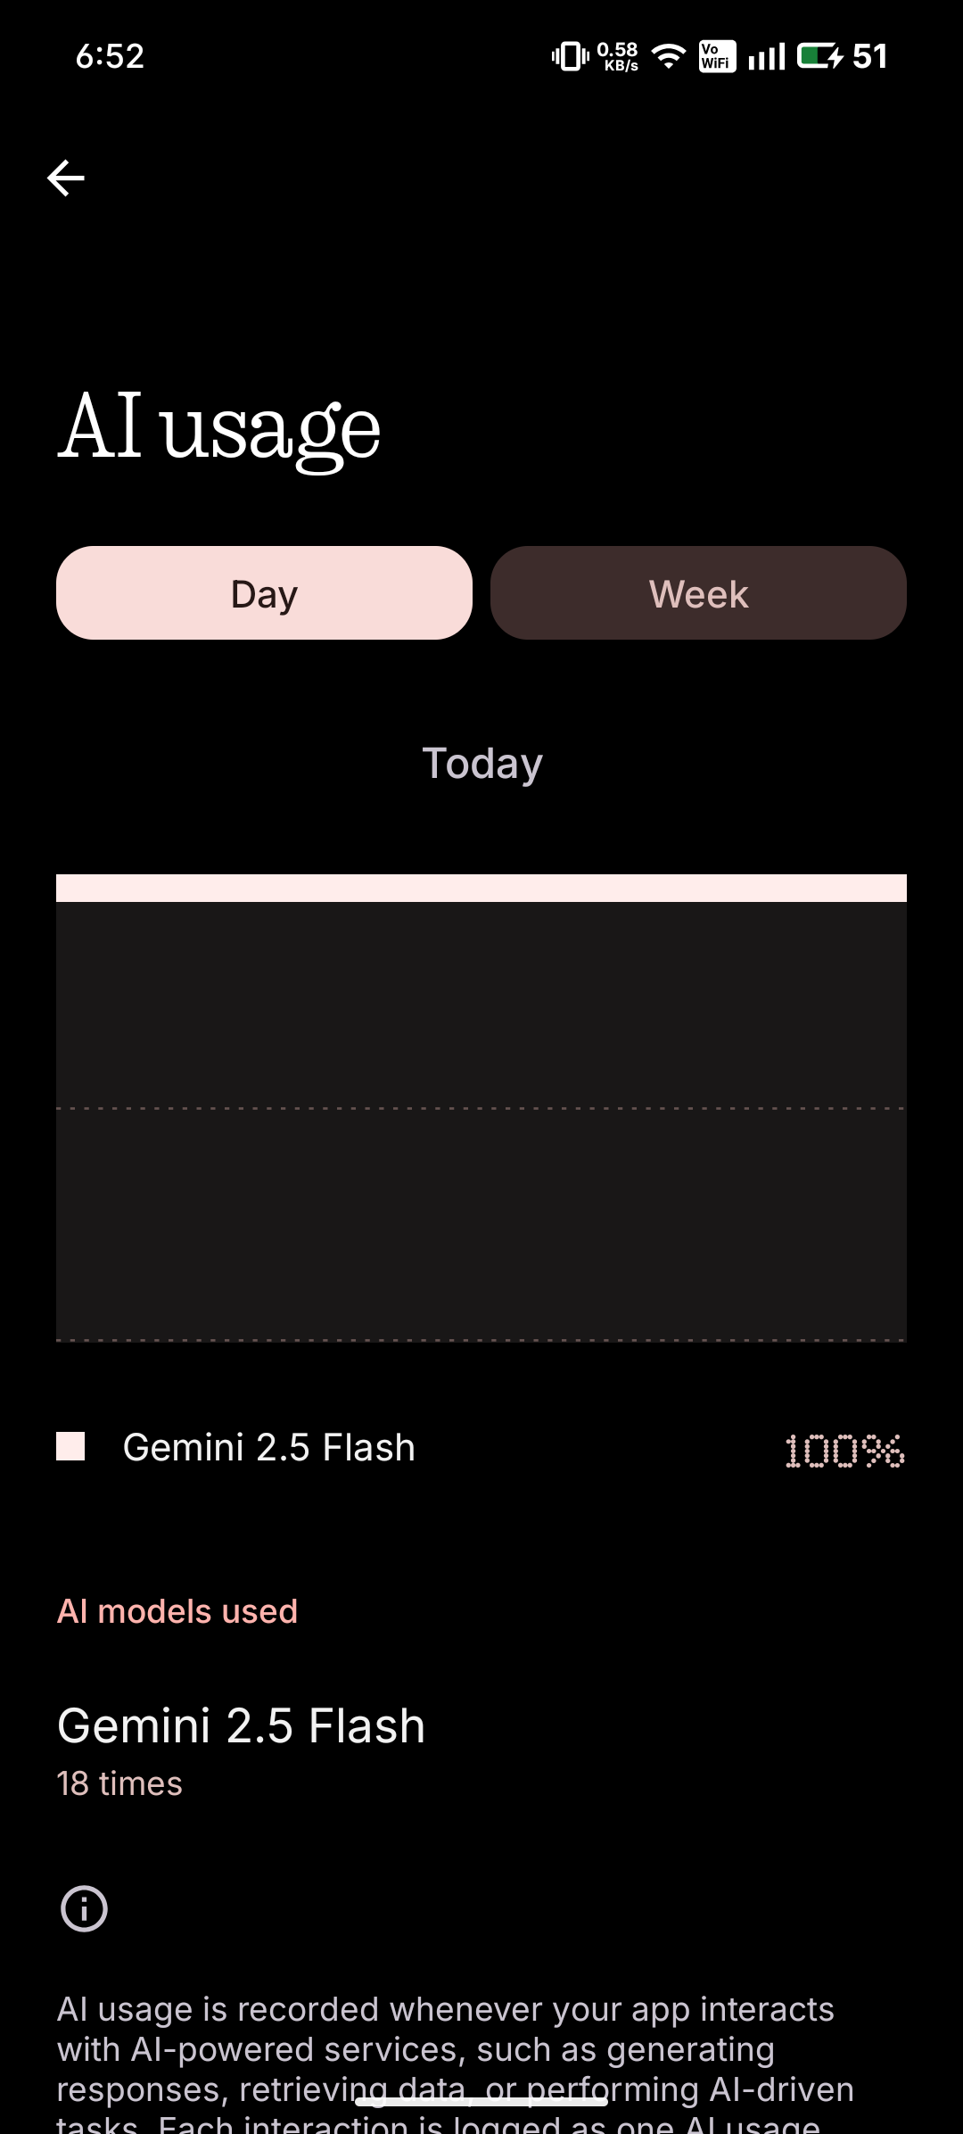963x2134 pixels.
Task: Tap the Gemini 2.5 Flash legend swatch
Action: click(70, 1446)
